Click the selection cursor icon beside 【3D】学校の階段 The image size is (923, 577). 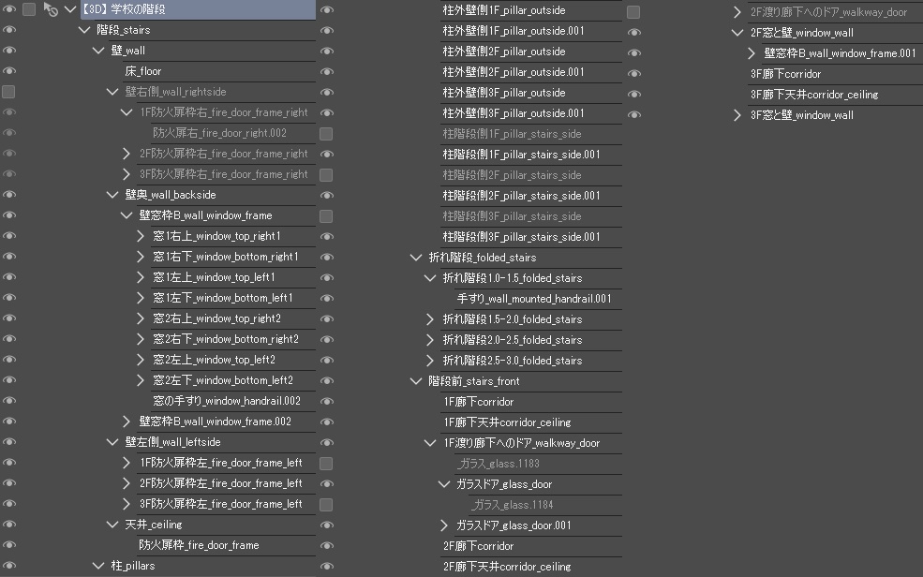point(51,9)
